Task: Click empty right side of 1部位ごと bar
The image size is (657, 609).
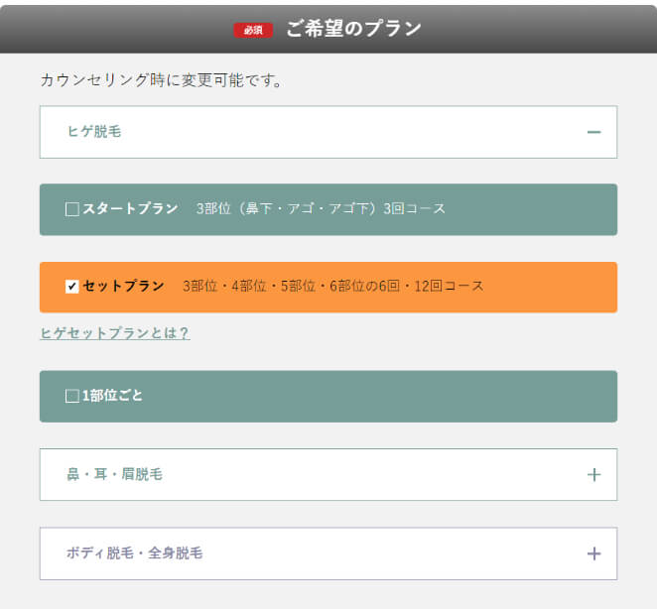Action: 447,396
